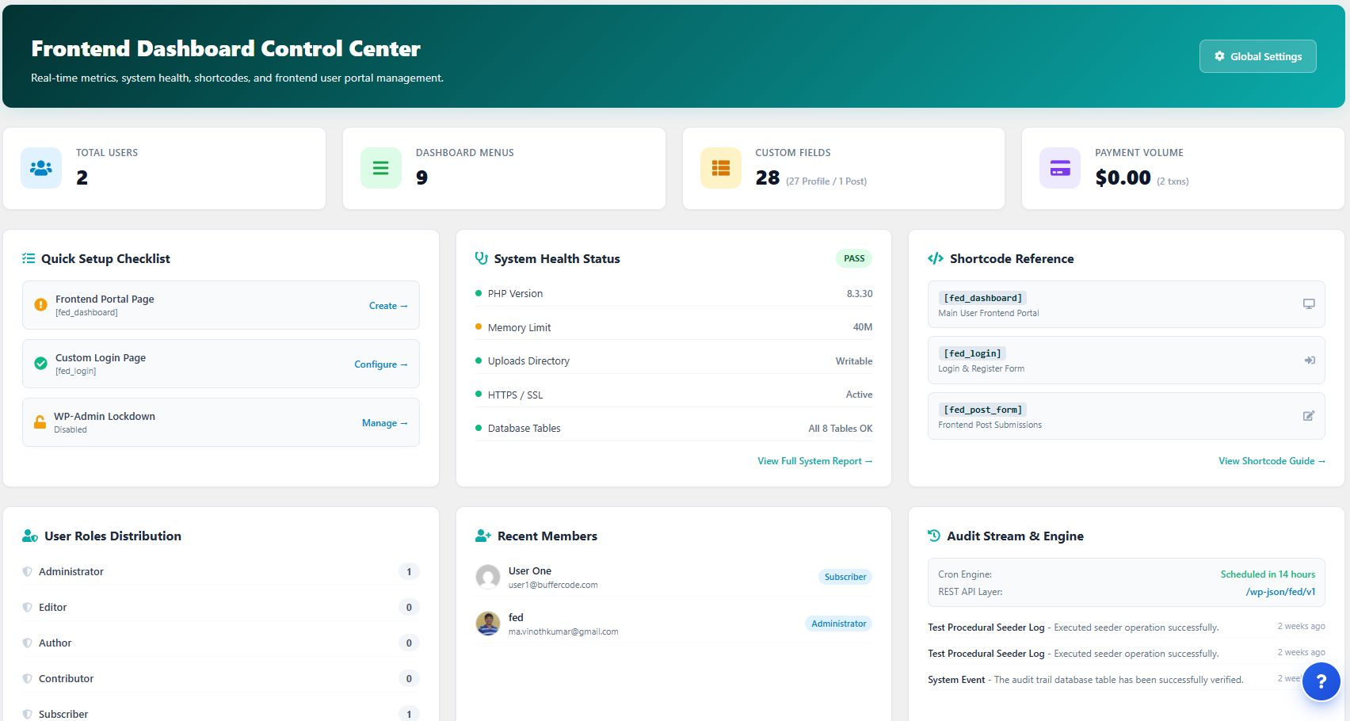Open View Full System Report link
This screenshot has width=1350, height=721.
[814, 461]
